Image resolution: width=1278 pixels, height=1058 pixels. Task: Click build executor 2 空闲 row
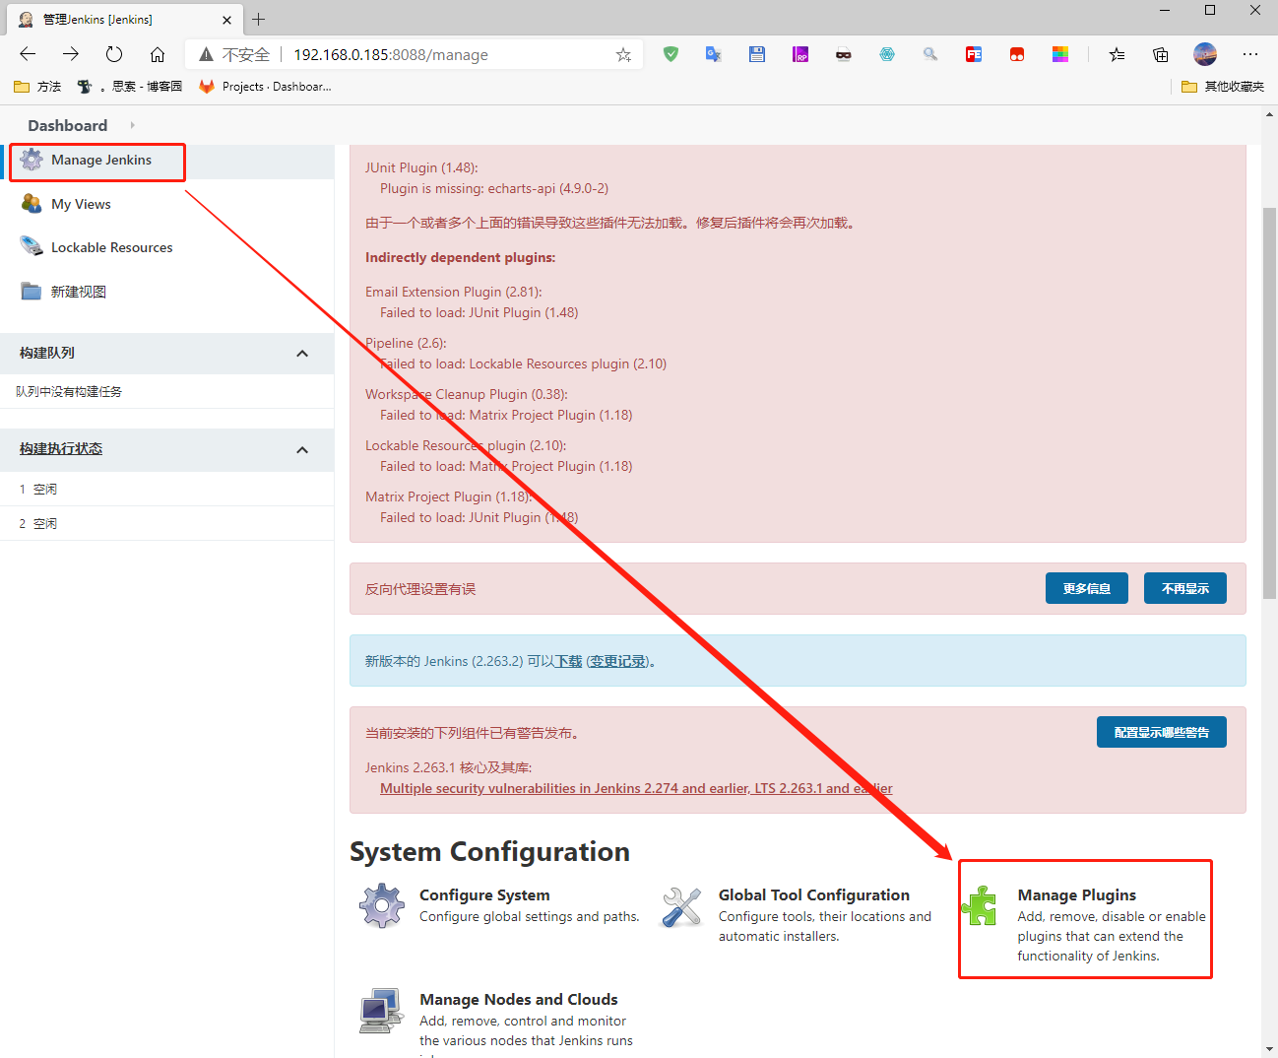[167, 523]
